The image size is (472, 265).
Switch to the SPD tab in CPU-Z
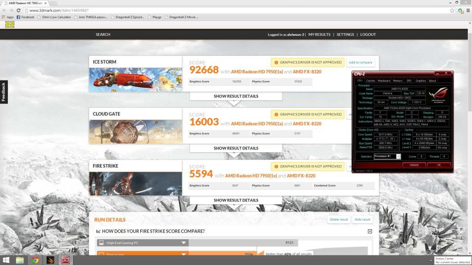(x=409, y=81)
